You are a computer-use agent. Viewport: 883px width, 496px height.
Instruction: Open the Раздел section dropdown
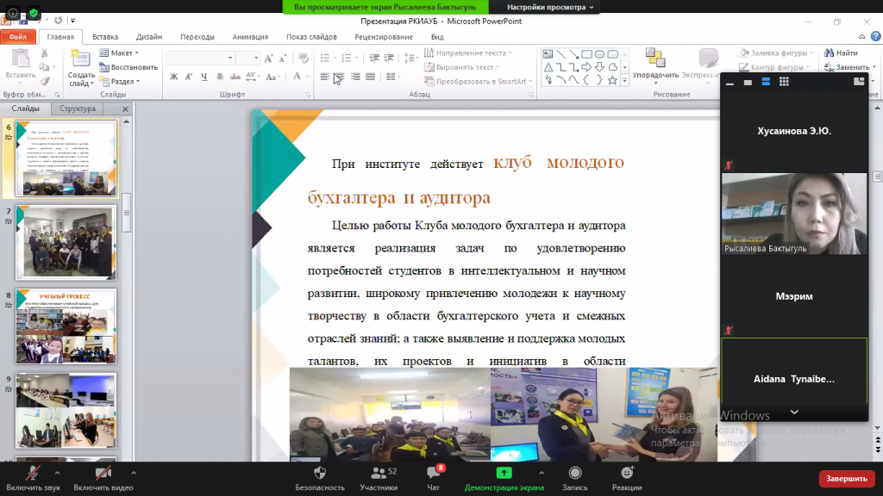[x=120, y=82]
